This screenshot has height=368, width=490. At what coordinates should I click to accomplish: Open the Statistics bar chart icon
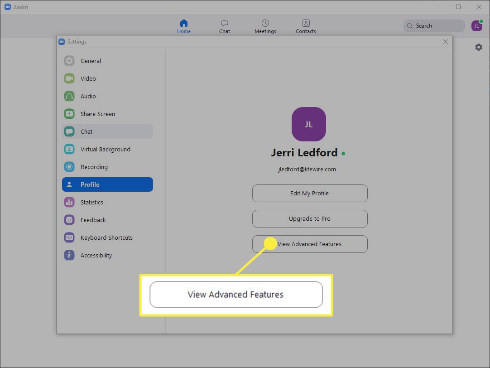tap(69, 202)
